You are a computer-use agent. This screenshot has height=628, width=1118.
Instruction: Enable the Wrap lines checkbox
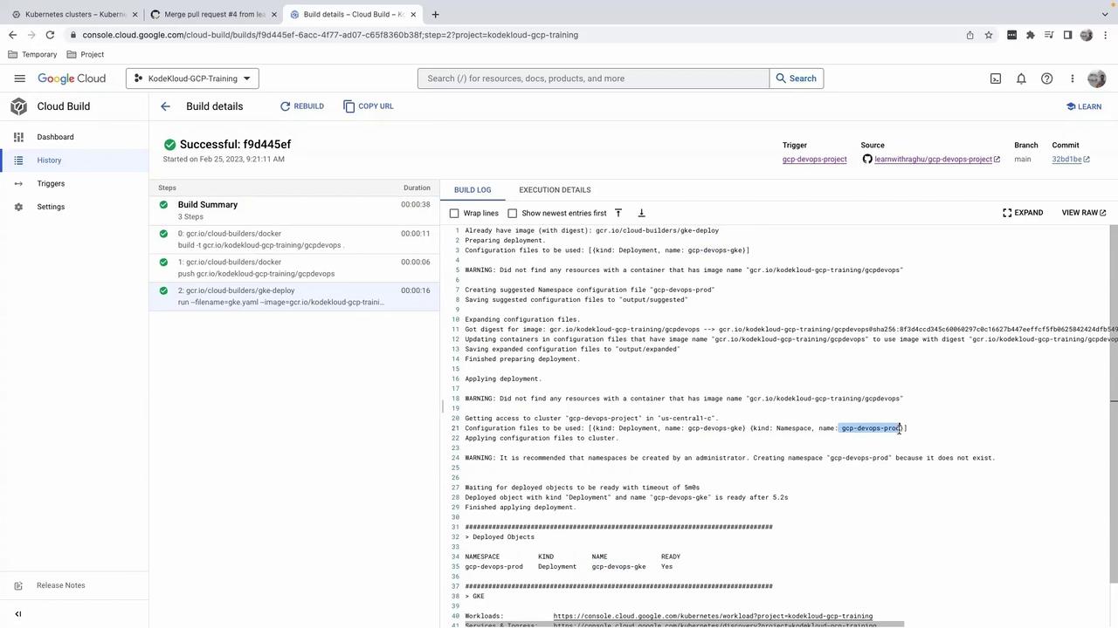coord(454,213)
